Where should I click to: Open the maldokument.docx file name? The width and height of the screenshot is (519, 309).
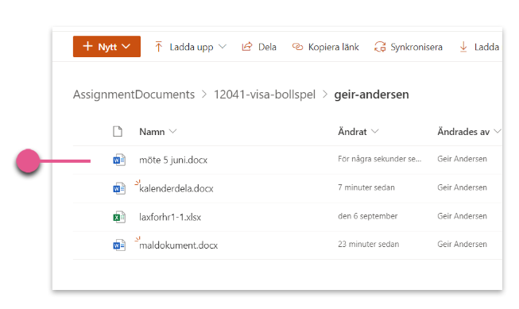[178, 245]
